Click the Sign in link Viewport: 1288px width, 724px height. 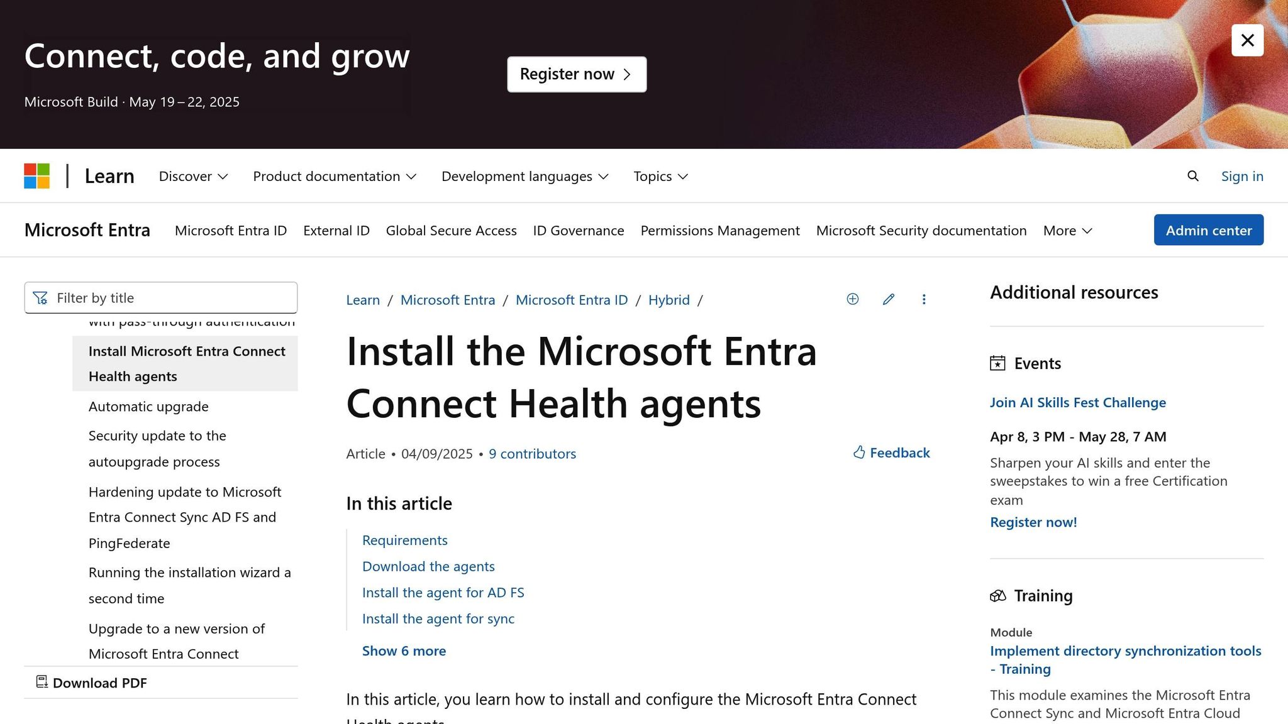point(1242,176)
